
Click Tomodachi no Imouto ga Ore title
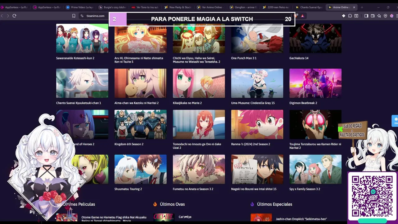pyautogui.click(x=197, y=146)
